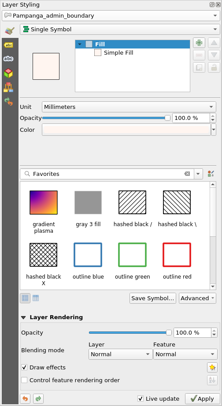This screenshot has width=222, height=406.
Task: Float the Layer Styling panel
Action: click(x=212, y=5)
